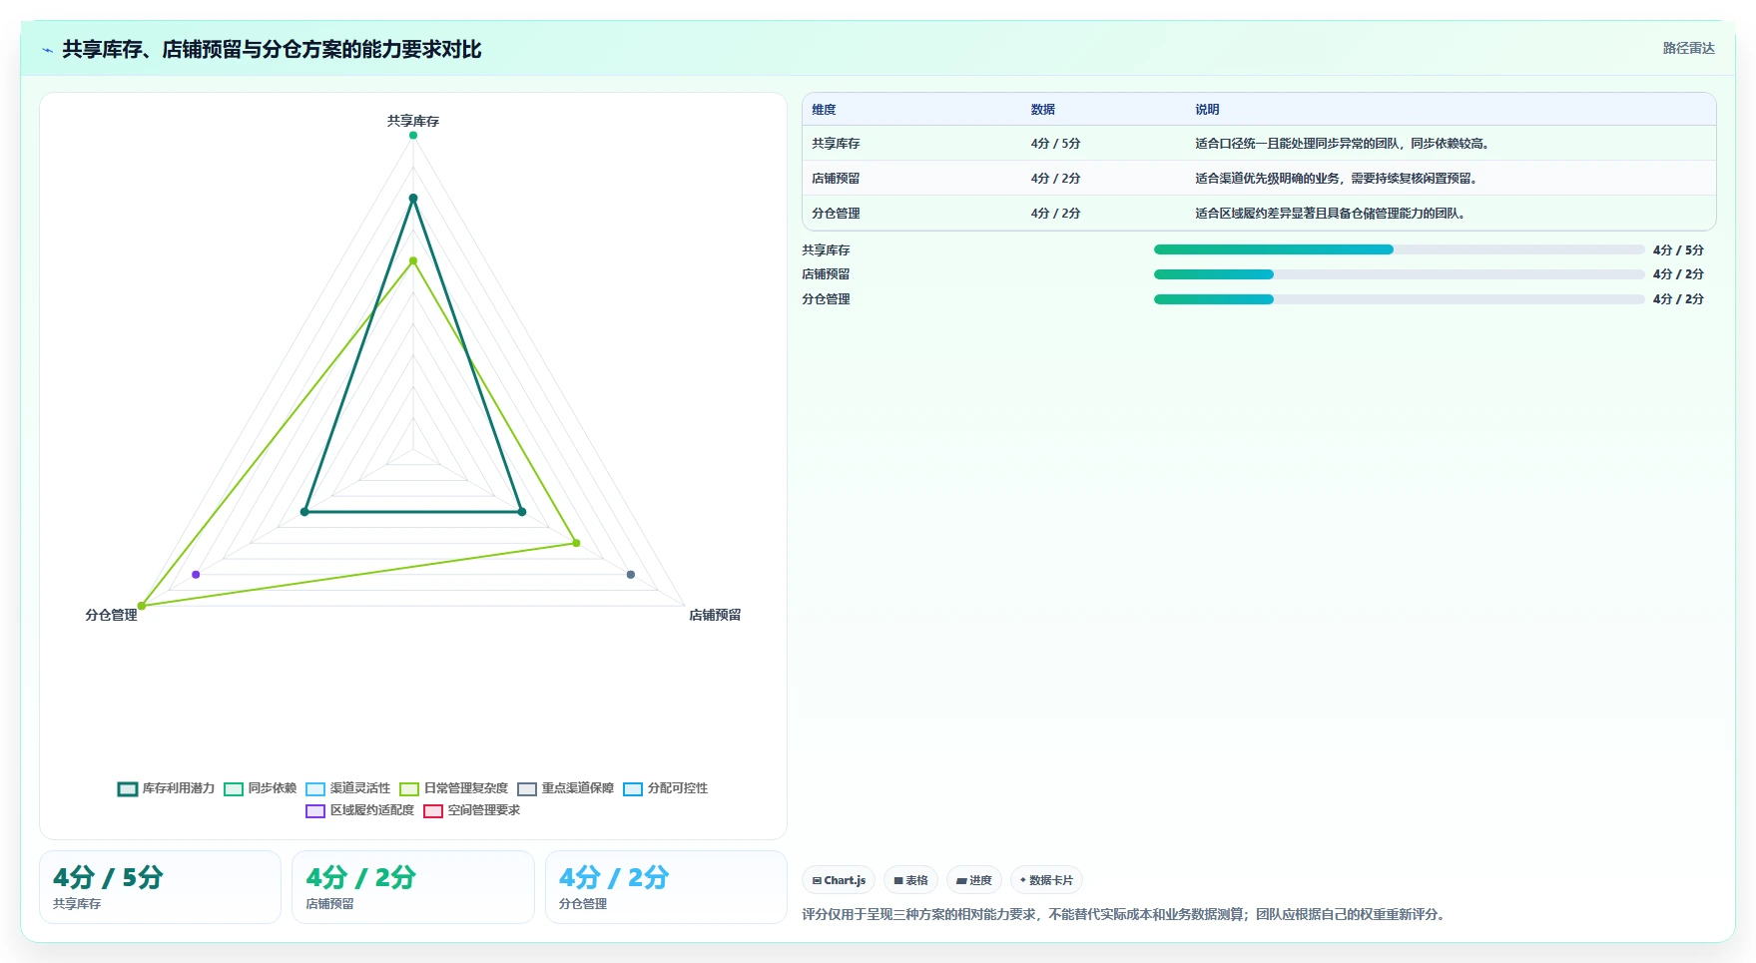Click the 4分 / 5分 value beside progress bar
Viewport: 1756px width, 963px height.
1678,250
